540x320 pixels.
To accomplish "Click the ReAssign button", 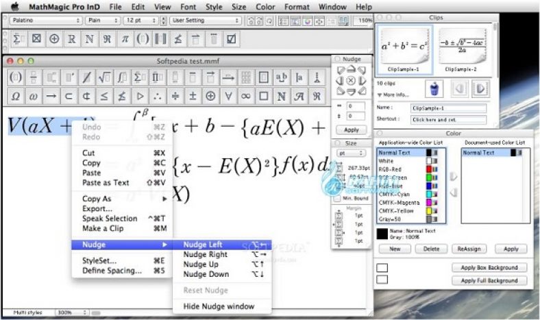I will 469,249.
